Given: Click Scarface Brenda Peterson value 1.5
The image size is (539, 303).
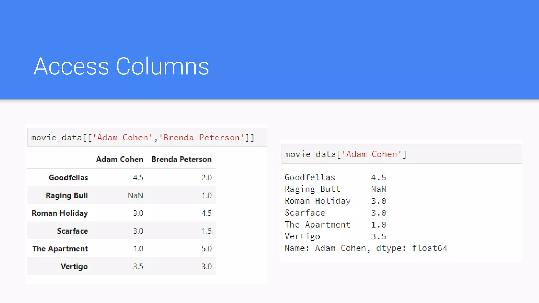Looking at the screenshot, I should point(207,231).
